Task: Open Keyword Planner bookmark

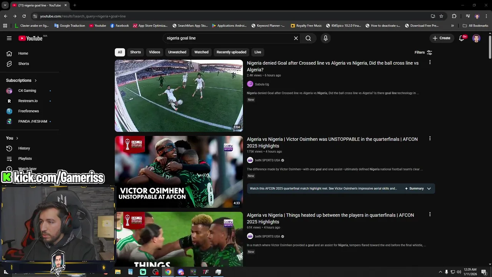Action: click(268, 26)
